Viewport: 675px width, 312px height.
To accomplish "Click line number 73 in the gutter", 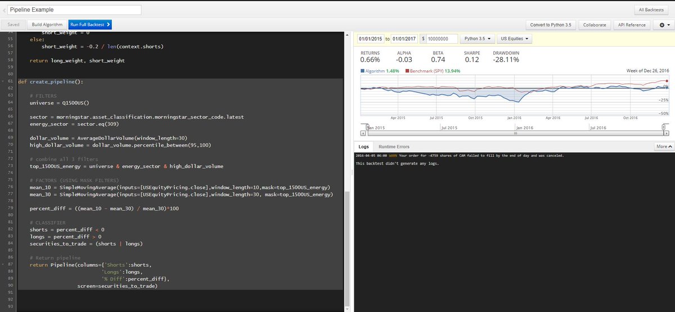I will (10, 166).
